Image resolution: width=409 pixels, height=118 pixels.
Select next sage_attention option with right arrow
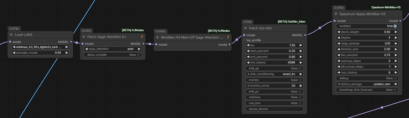pyautogui.click(x=139, y=49)
